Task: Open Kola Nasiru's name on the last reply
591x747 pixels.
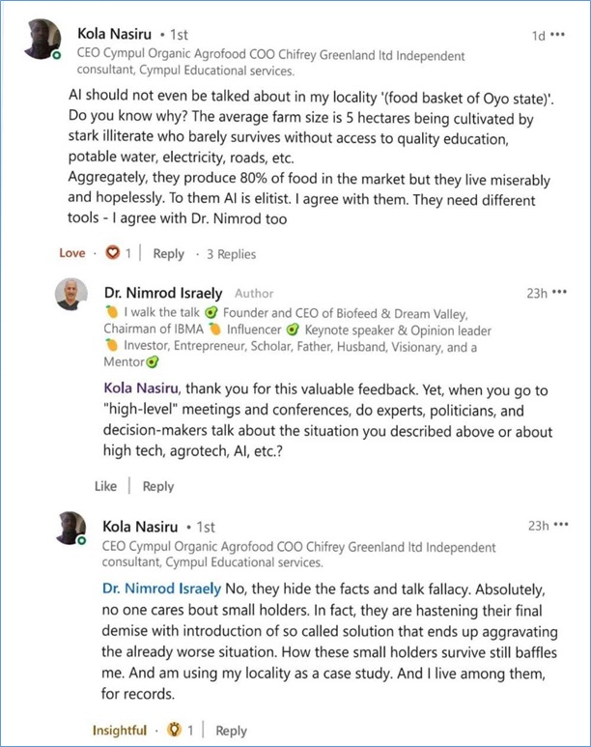Action: click(x=142, y=527)
